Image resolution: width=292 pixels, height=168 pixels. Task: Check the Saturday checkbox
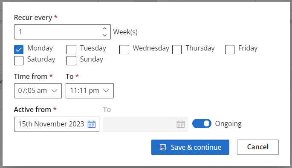(19, 61)
